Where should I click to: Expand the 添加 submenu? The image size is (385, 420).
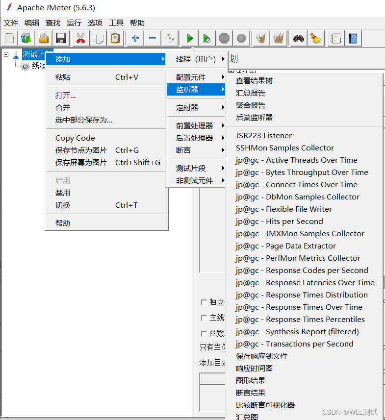pyautogui.click(x=105, y=59)
